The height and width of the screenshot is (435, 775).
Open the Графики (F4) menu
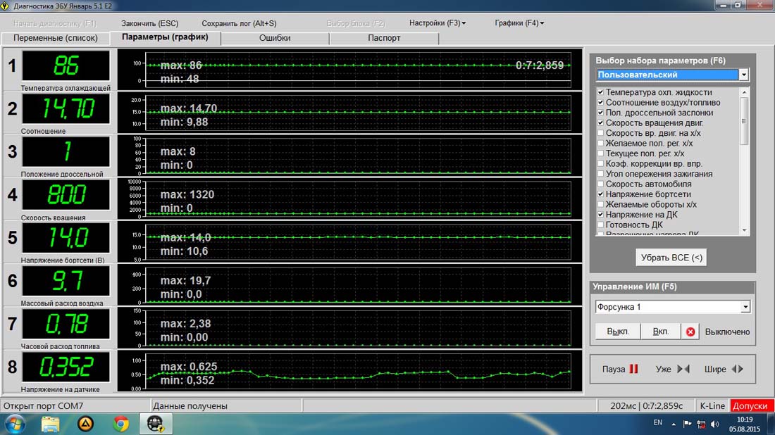click(x=519, y=23)
